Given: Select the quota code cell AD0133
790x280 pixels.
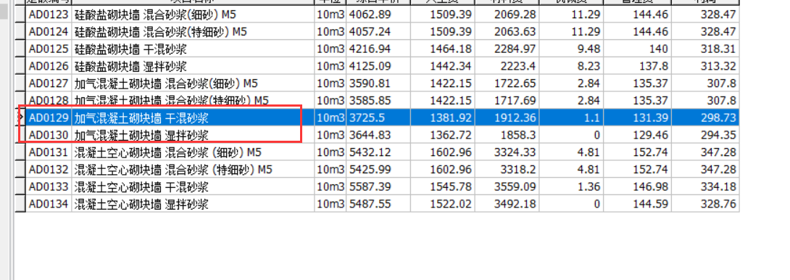Looking at the screenshot, I should [x=49, y=186].
